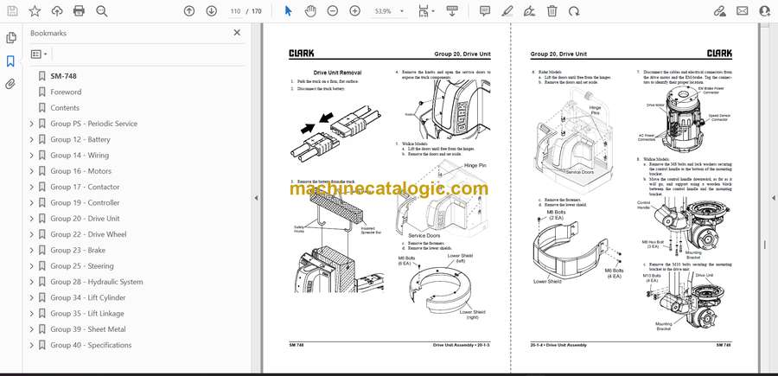778x376 pixels.
Task: Select Group 25 - Steering bookmark
Action: (x=82, y=266)
